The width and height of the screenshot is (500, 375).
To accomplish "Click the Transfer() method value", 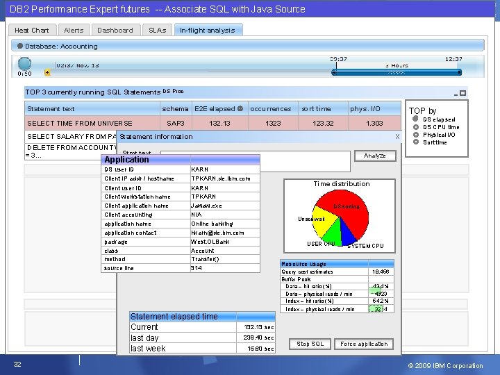I will [x=206, y=259].
